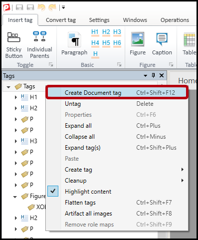Choose Create Document tag from context menu
Image resolution: width=198 pixels, height=240 pixels.
click(117, 93)
